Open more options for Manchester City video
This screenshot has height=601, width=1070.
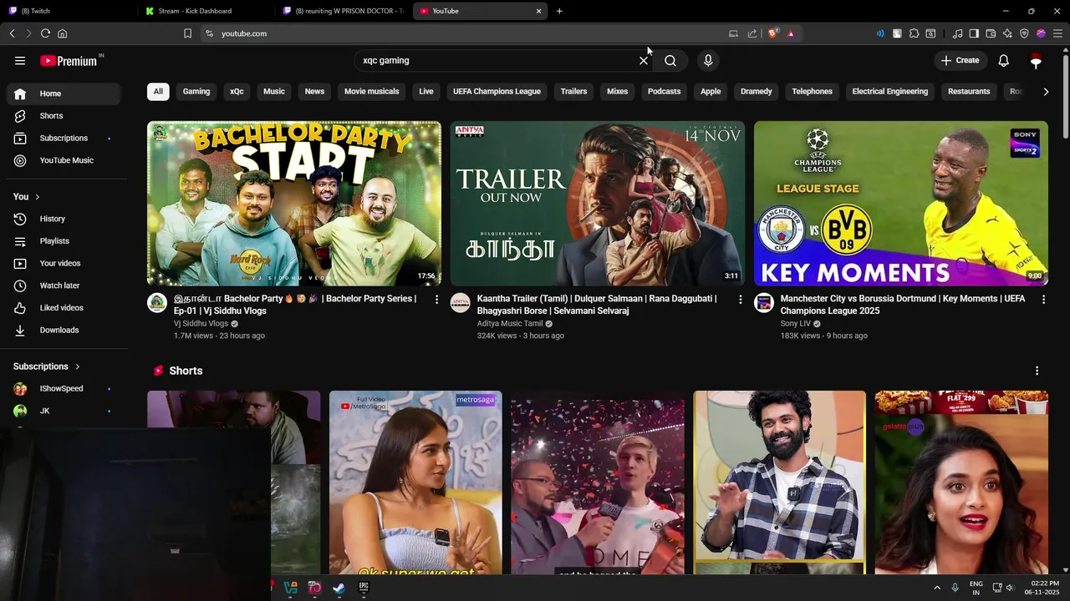[1043, 299]
